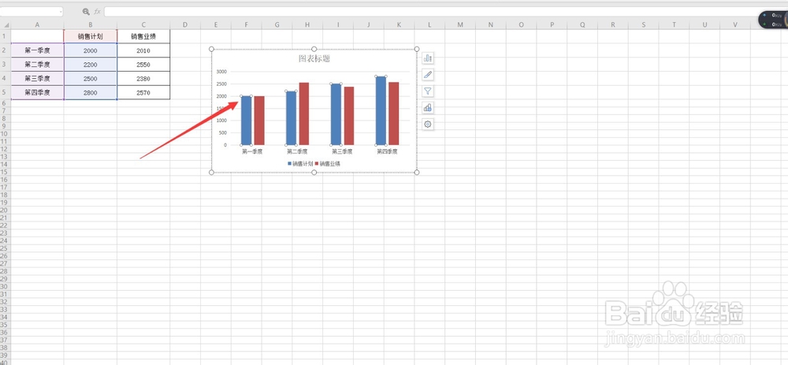
Task: Click the 第四季度 axis label in chart
Action: click(x=388, y=151)
